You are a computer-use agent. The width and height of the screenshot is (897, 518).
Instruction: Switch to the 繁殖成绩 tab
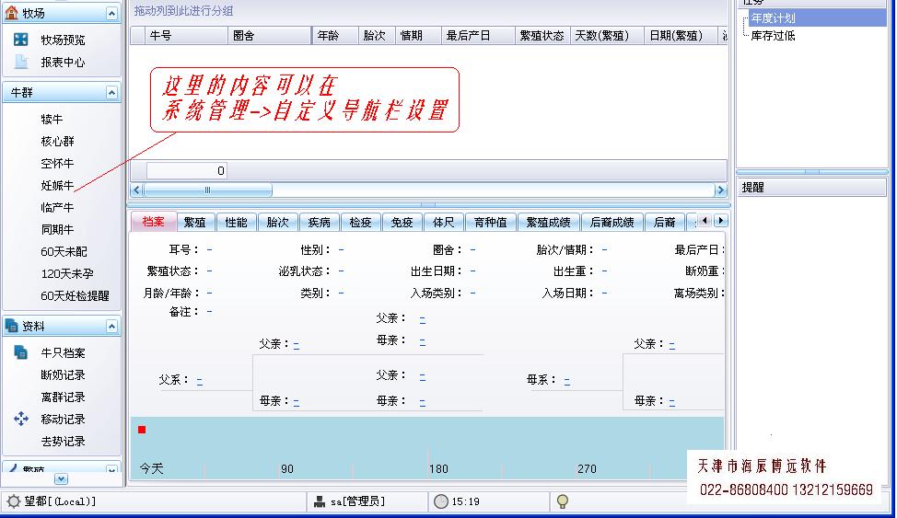549,222
